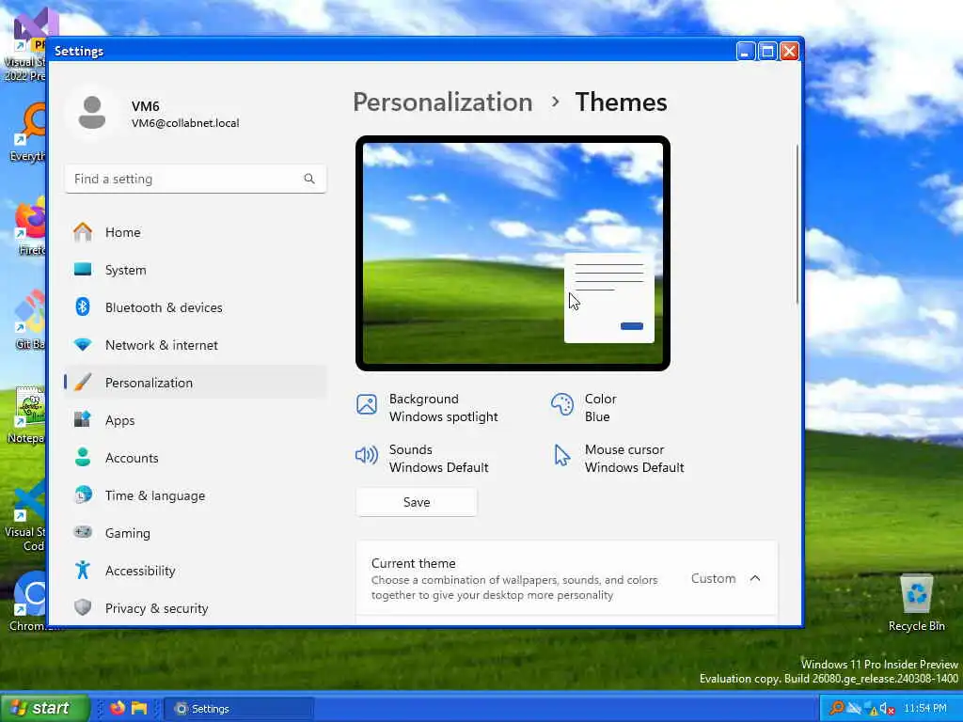Select the Git Bash desktop shortcut
963x722 pixels.
point(29,320)
